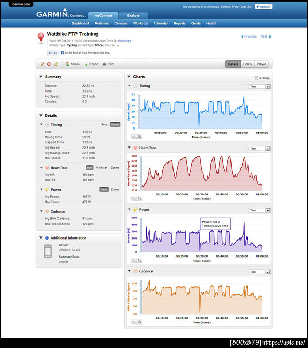
Task: Click the heart icon in Heart Rate chart header
Action: coord(135,148)
